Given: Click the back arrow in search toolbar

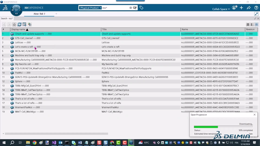Looking at the screenshot, I should 4,25.
